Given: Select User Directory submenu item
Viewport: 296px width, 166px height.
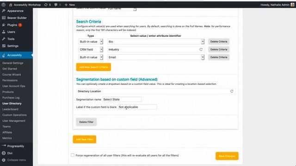Looking at the screenshot, I should pos(12,103).
